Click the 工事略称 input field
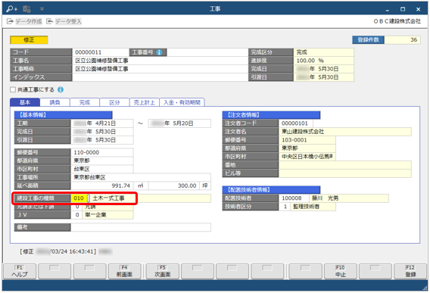 click(160, 69)
